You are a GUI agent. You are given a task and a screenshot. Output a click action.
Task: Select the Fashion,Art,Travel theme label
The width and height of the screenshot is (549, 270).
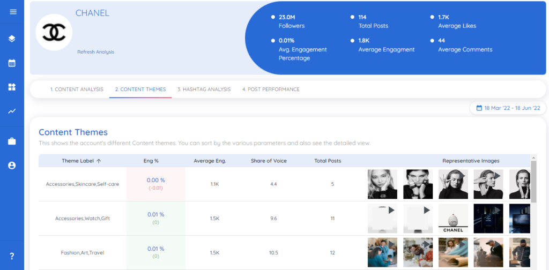click(82, 252)
